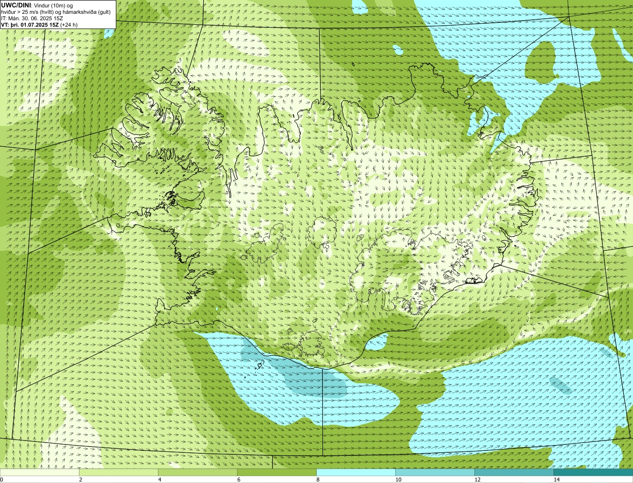This screenshot has height=483, width=633.
Task: Click the 0–2 m/s palest legend swatch
Action: [x=40, y=472]
